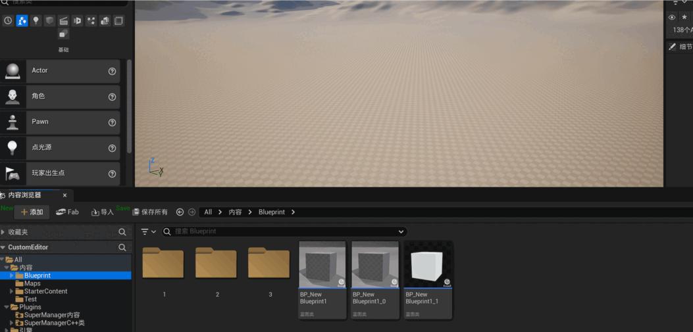Switch to the Lights category icon
This screenshot has width=693, height=332.
coord(36,21)
